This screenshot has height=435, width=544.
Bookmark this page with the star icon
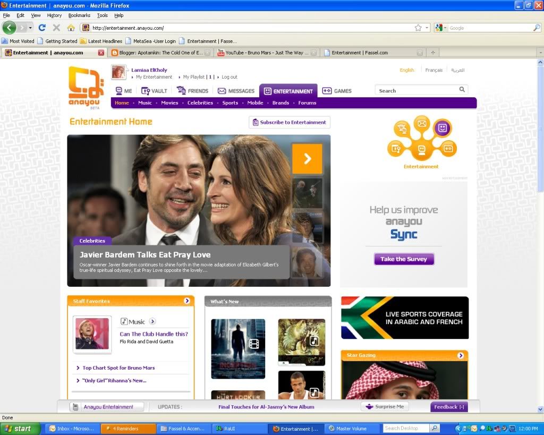coord(418,28)
